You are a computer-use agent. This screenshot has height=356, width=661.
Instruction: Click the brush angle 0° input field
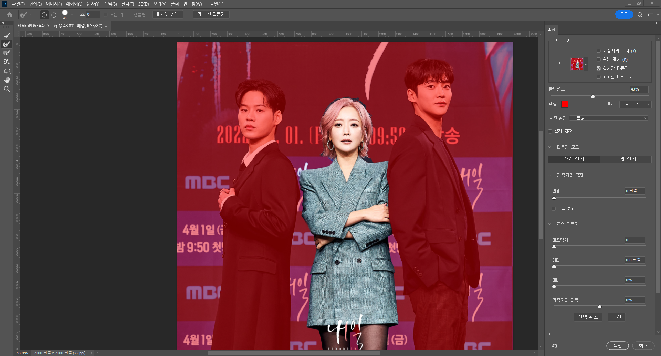93,14
